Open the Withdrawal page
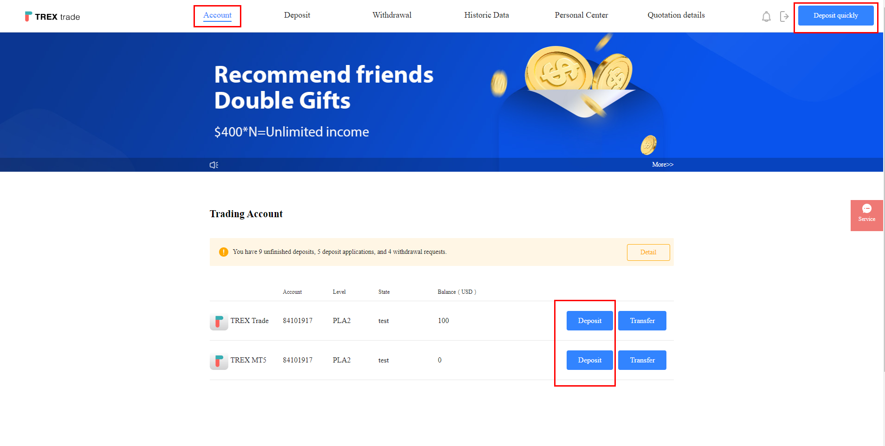 coord(392,15)
